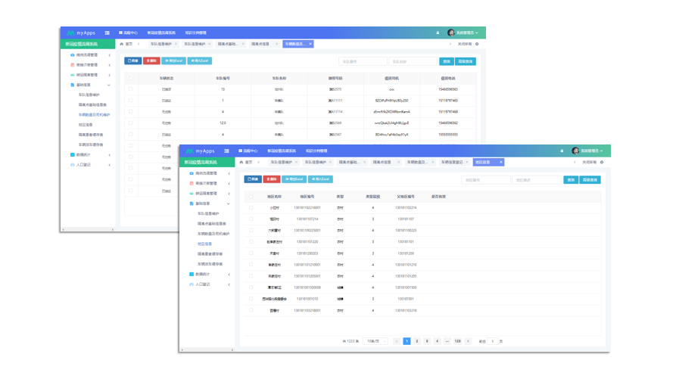Open the 10条/页 page size dropdown
676x379 pixels.
tap(375, 341)
